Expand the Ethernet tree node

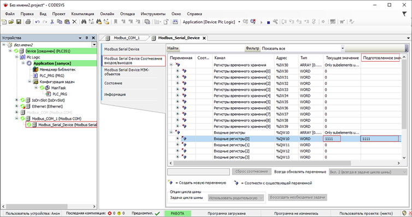coord(16,106)
